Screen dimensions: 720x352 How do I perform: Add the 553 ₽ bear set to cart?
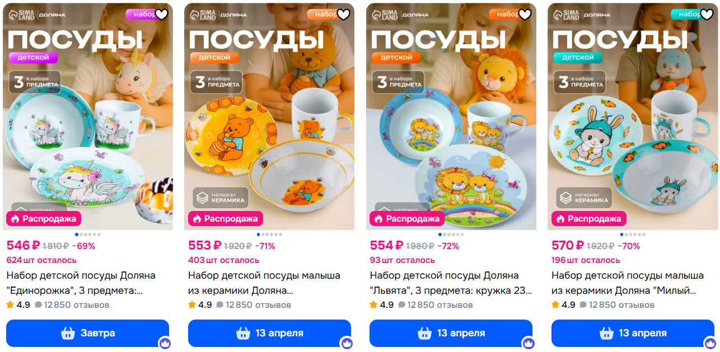coord(269,333)
